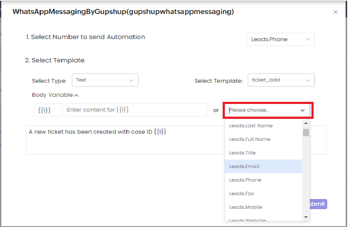Viewport: 348px width, 227px height.
Task: Select Leads.Title option
Action: pos(263,153)
